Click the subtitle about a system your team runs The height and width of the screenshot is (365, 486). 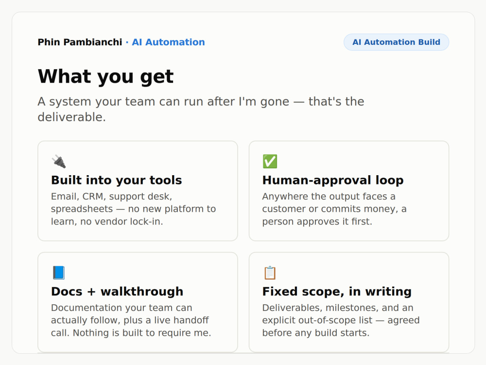(x=201, y=109)
